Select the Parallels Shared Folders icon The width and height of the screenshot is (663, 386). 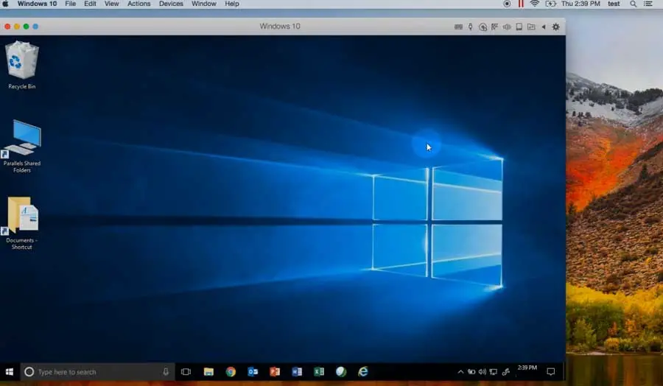(21, 147)
